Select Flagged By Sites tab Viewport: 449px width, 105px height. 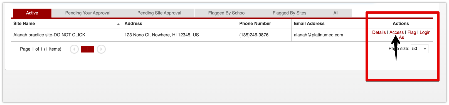[x=289, y=13]
